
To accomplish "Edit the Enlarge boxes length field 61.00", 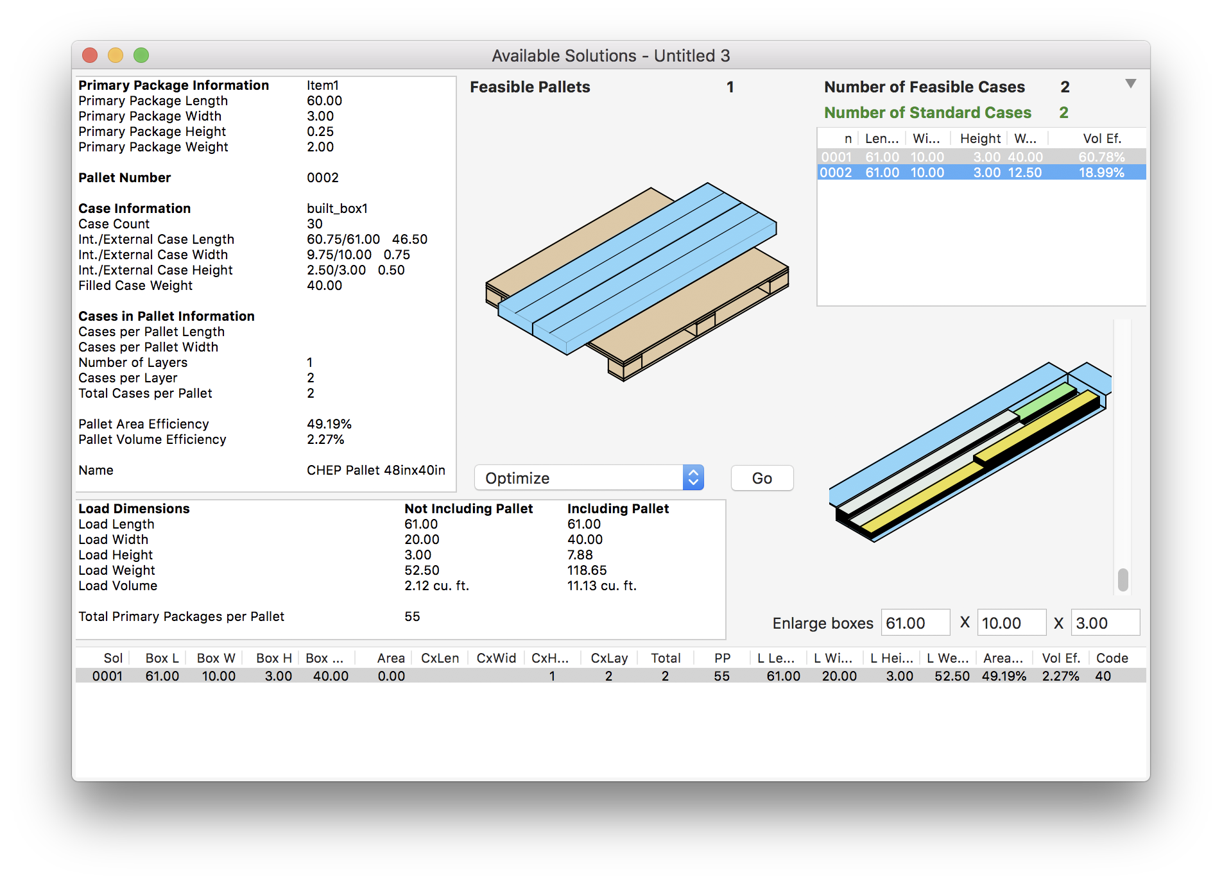I will pyautogui.click(x=915, y=623).
